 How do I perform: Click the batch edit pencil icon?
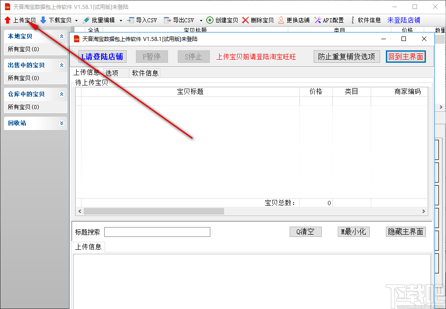86,20
